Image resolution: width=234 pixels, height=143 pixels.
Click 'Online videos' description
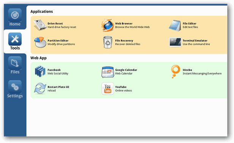click(x=123, y=91)
